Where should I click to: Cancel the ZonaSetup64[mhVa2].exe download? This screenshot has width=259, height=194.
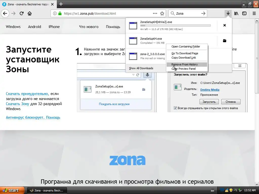(225, 25)
